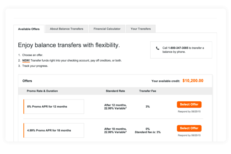
Task: Click the 'Track your progress.' step
Action: (35, 66)
